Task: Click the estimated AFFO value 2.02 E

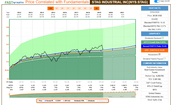Action: point(135,86)
